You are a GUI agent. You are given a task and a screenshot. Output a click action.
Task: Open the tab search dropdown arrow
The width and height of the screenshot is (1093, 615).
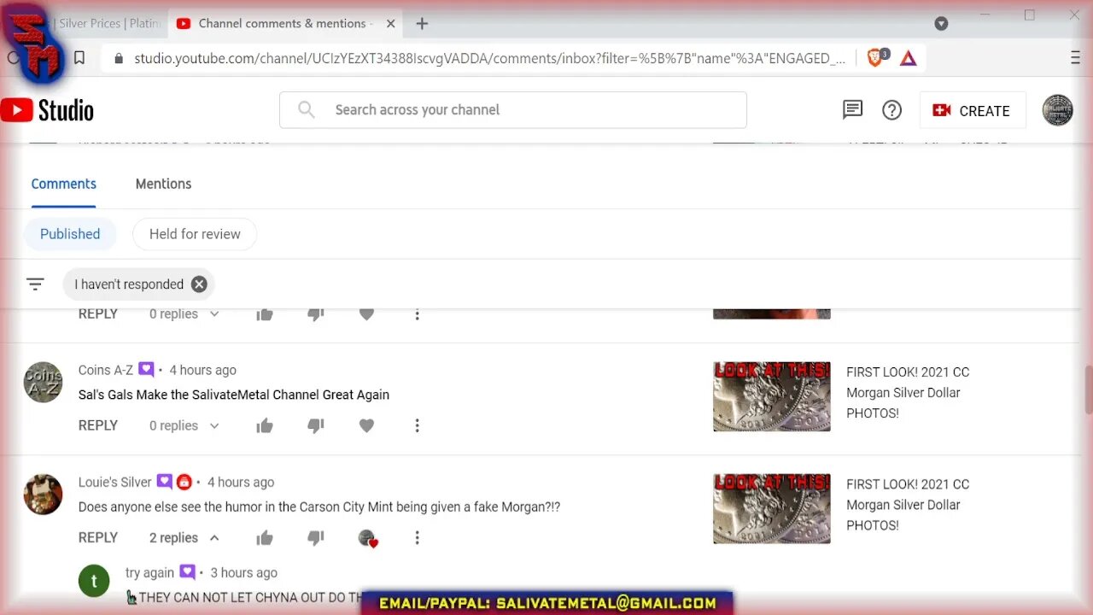click(941, 24)
